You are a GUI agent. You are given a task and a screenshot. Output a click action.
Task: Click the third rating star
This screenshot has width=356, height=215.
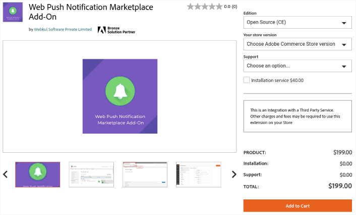205,7
